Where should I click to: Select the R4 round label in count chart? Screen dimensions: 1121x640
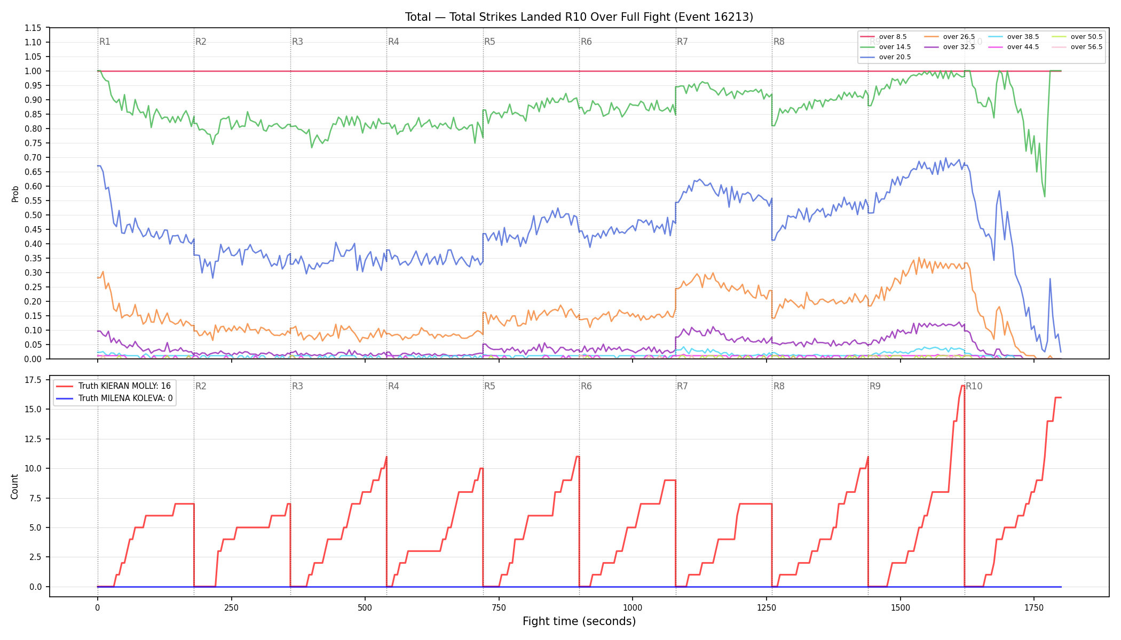393,386
